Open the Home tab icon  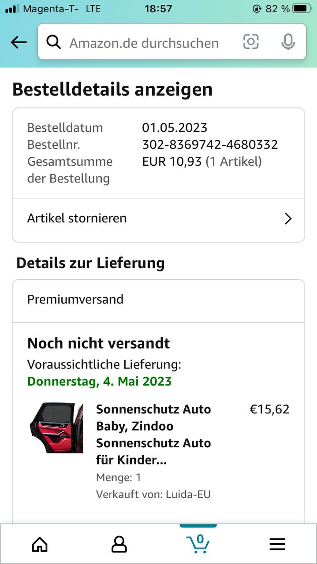[40, 545]
